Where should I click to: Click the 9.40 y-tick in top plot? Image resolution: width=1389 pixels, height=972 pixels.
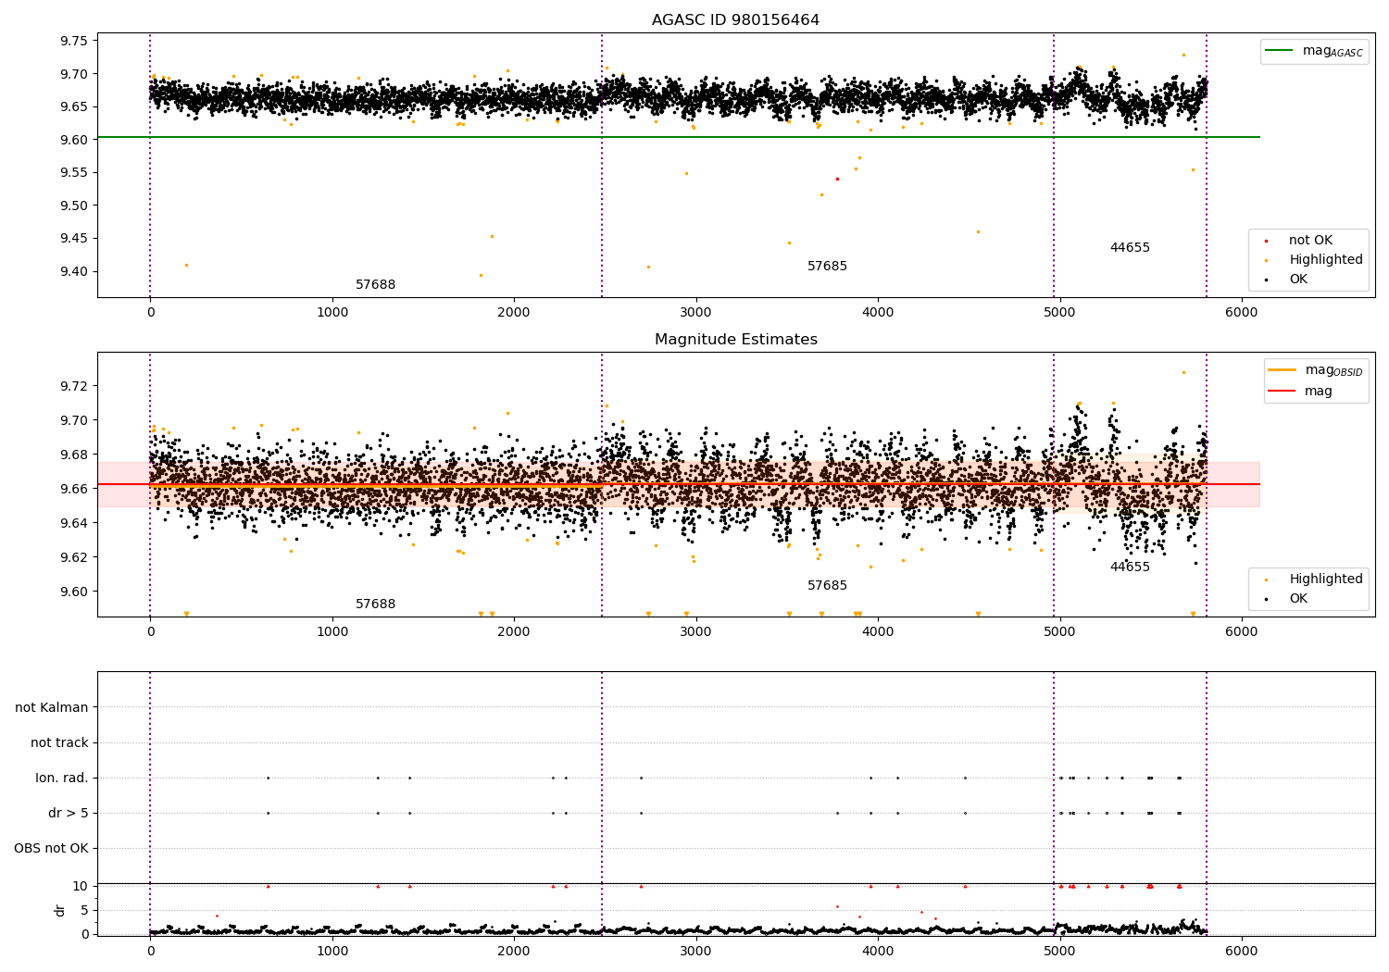tap(74, 271)
